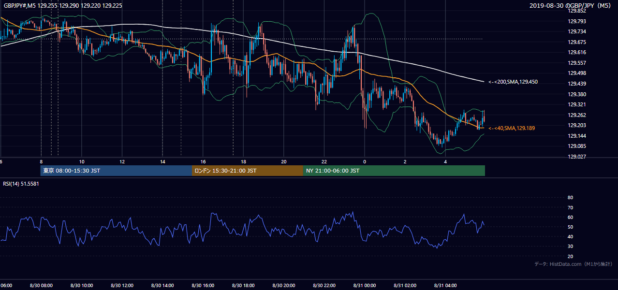The image size is (618, 290).
Task: Click price axis value 129.852
Action: 577,11
